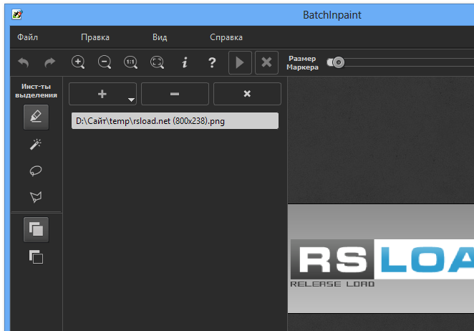This screenshot has width=474, height=331.
Task: Click the RS Load image preview
Action: 381,259
